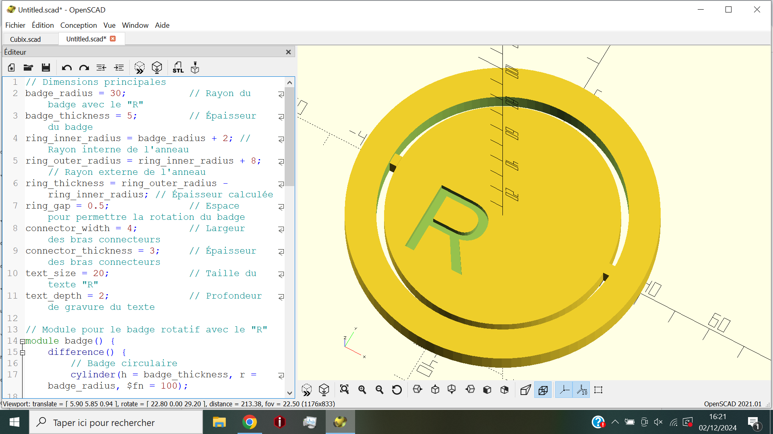Viewport: 773px width, 434px height.
Task: Click line number 12 in the editor gutter
Action: [x=12, y=318]
